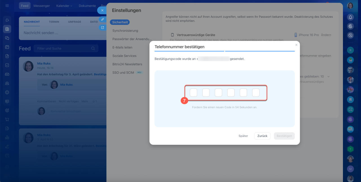Click the search magnifier in Feed filter
Viewport: 361px width, 182px height.
click(93, 49)
